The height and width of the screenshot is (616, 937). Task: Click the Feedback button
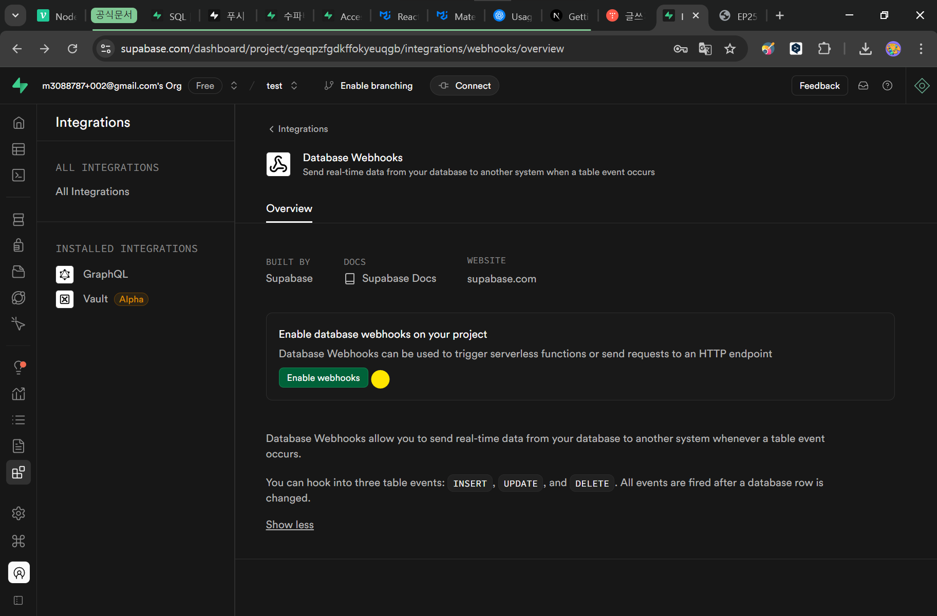[819, 86]
